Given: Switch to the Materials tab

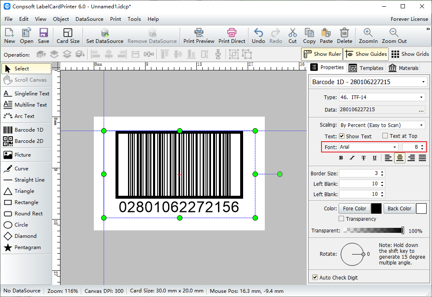Looking at the screenshot, I should point(403,68).
